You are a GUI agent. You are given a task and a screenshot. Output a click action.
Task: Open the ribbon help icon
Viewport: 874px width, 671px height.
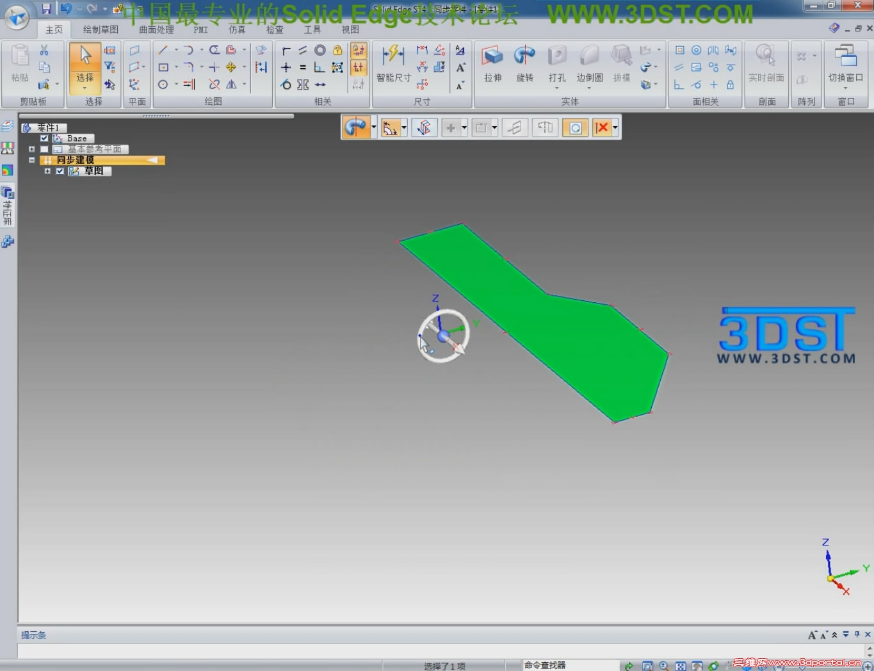(834, 28)
